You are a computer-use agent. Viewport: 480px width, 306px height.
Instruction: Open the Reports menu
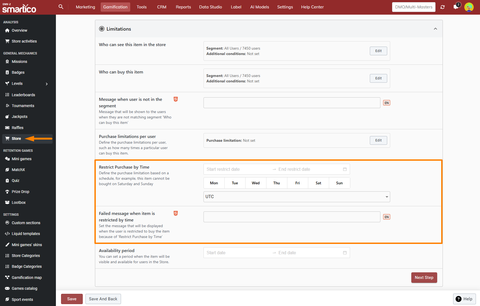point(183,7)
